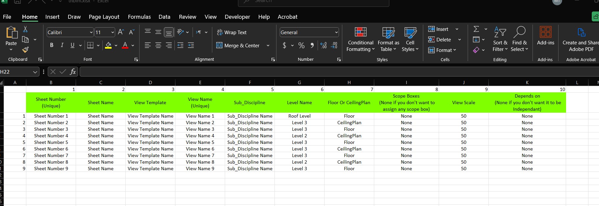The image size is (599, 206).
Task: Open the Fill Color palette arrow
Action: [116, 45]
